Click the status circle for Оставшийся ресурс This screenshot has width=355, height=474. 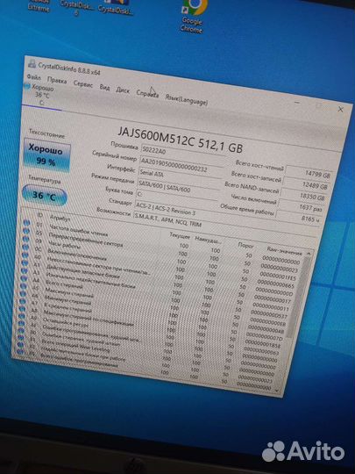pyautogui.click(x=21, y=316)
